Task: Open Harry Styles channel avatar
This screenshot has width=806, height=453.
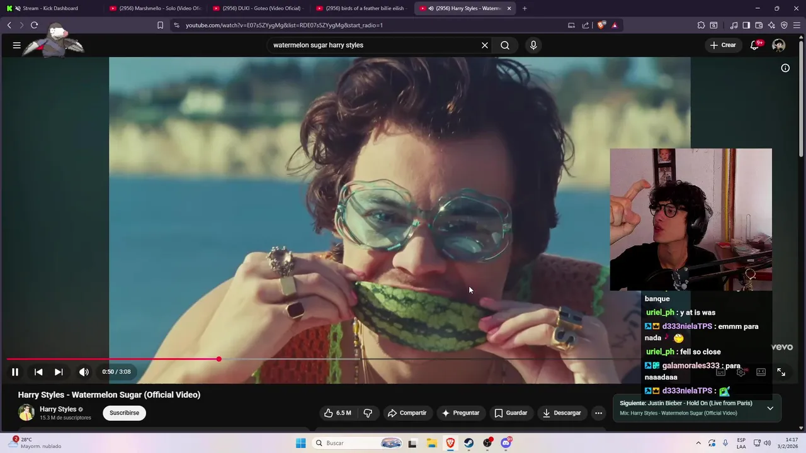Action: [26, 413]
